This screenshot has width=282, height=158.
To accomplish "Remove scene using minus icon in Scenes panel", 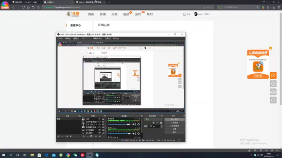I will pyautogui.click(x=62, y=136).
